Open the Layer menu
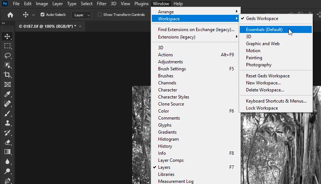 [x=58, y=4]
